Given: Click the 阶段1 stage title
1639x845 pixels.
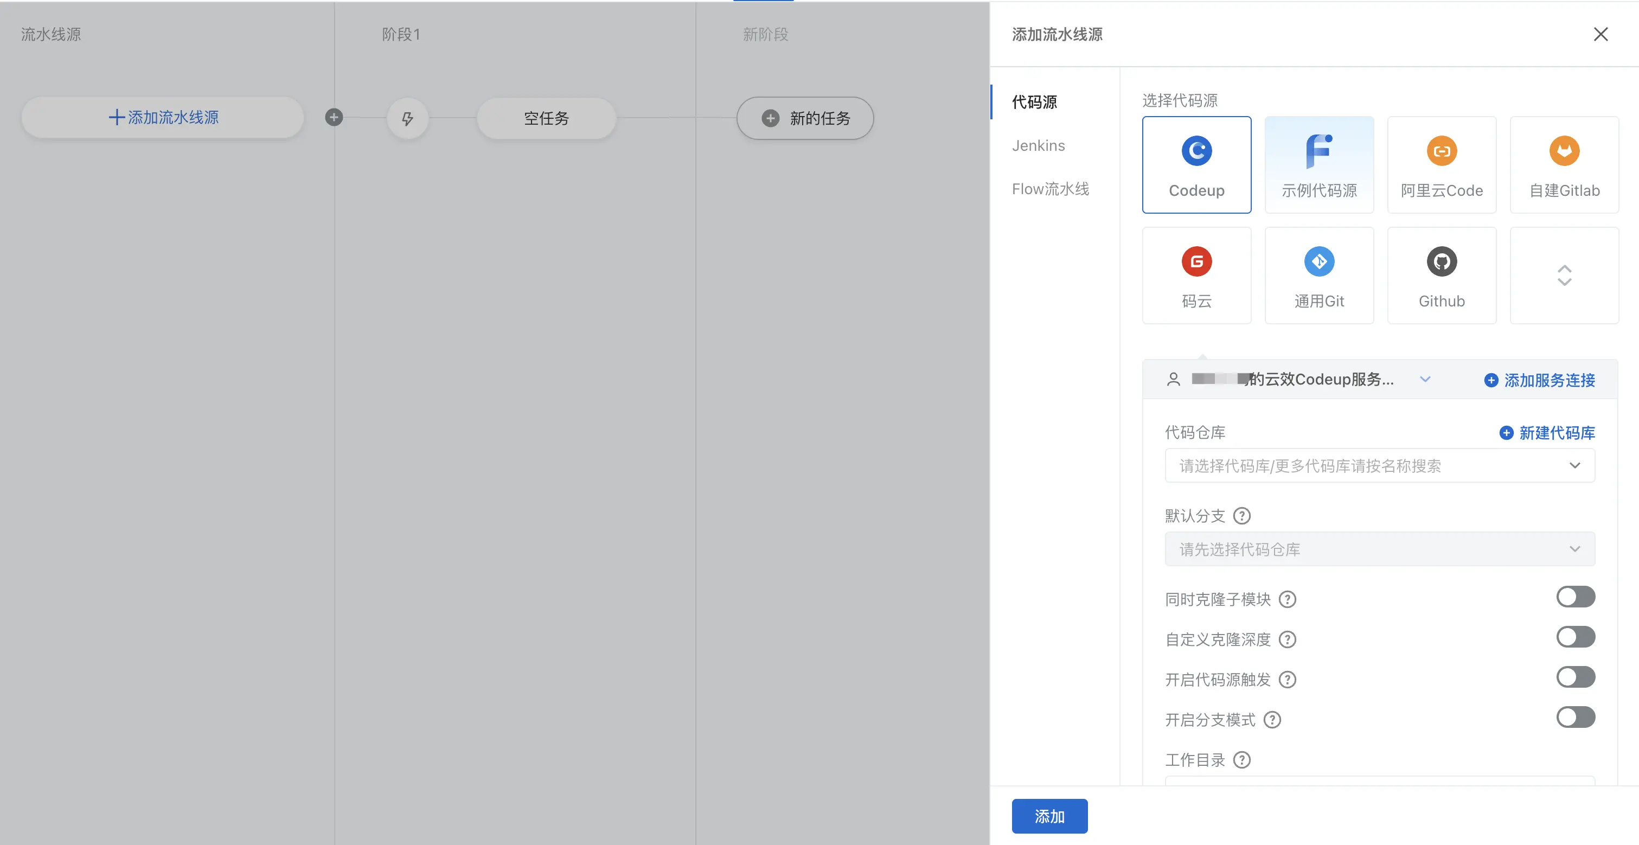Looking at the screenshot, I should click(401, 34).
